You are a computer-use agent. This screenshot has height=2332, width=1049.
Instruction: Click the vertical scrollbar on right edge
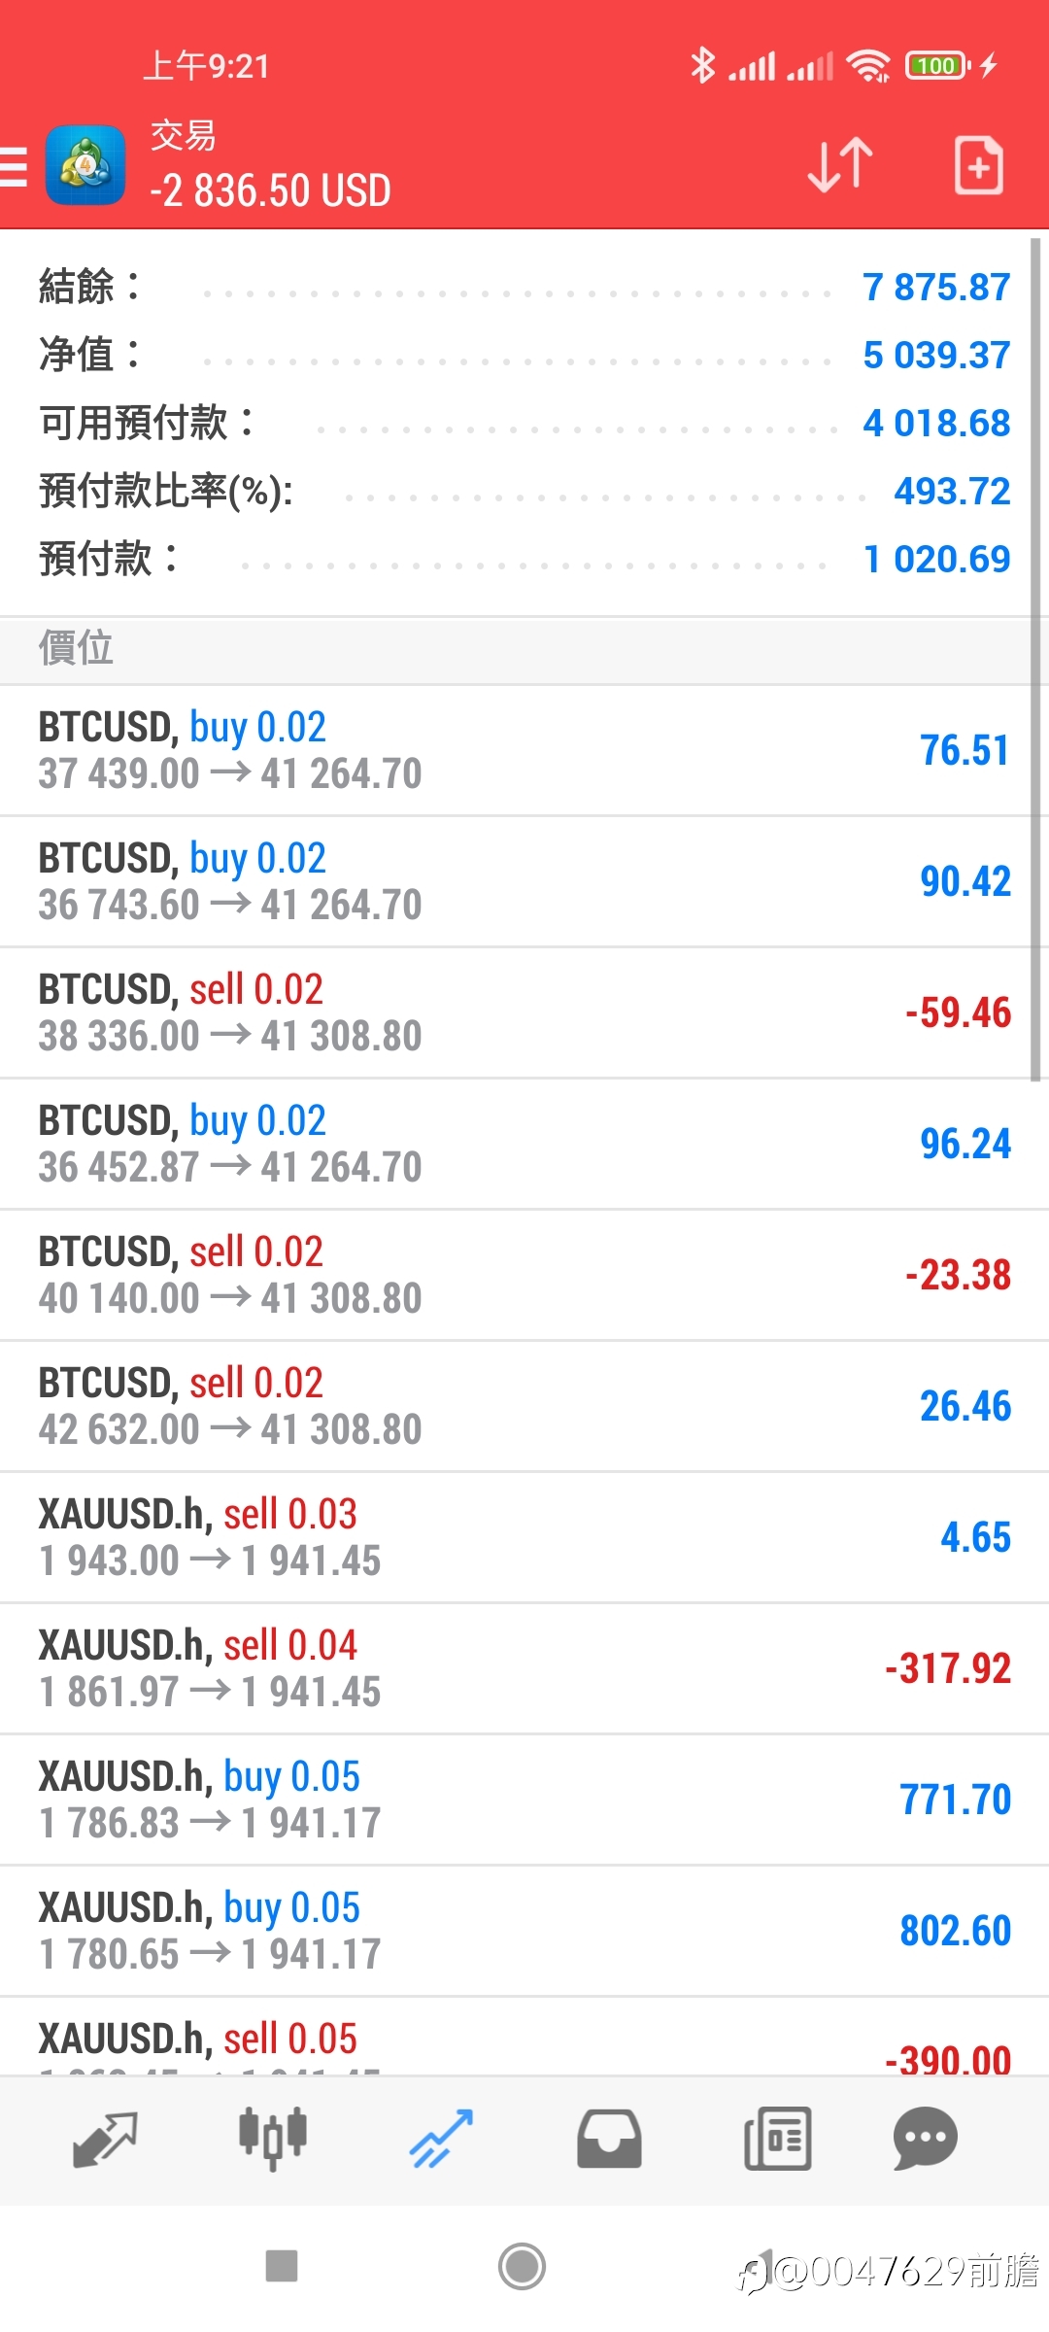click(x=1035, y=659)
